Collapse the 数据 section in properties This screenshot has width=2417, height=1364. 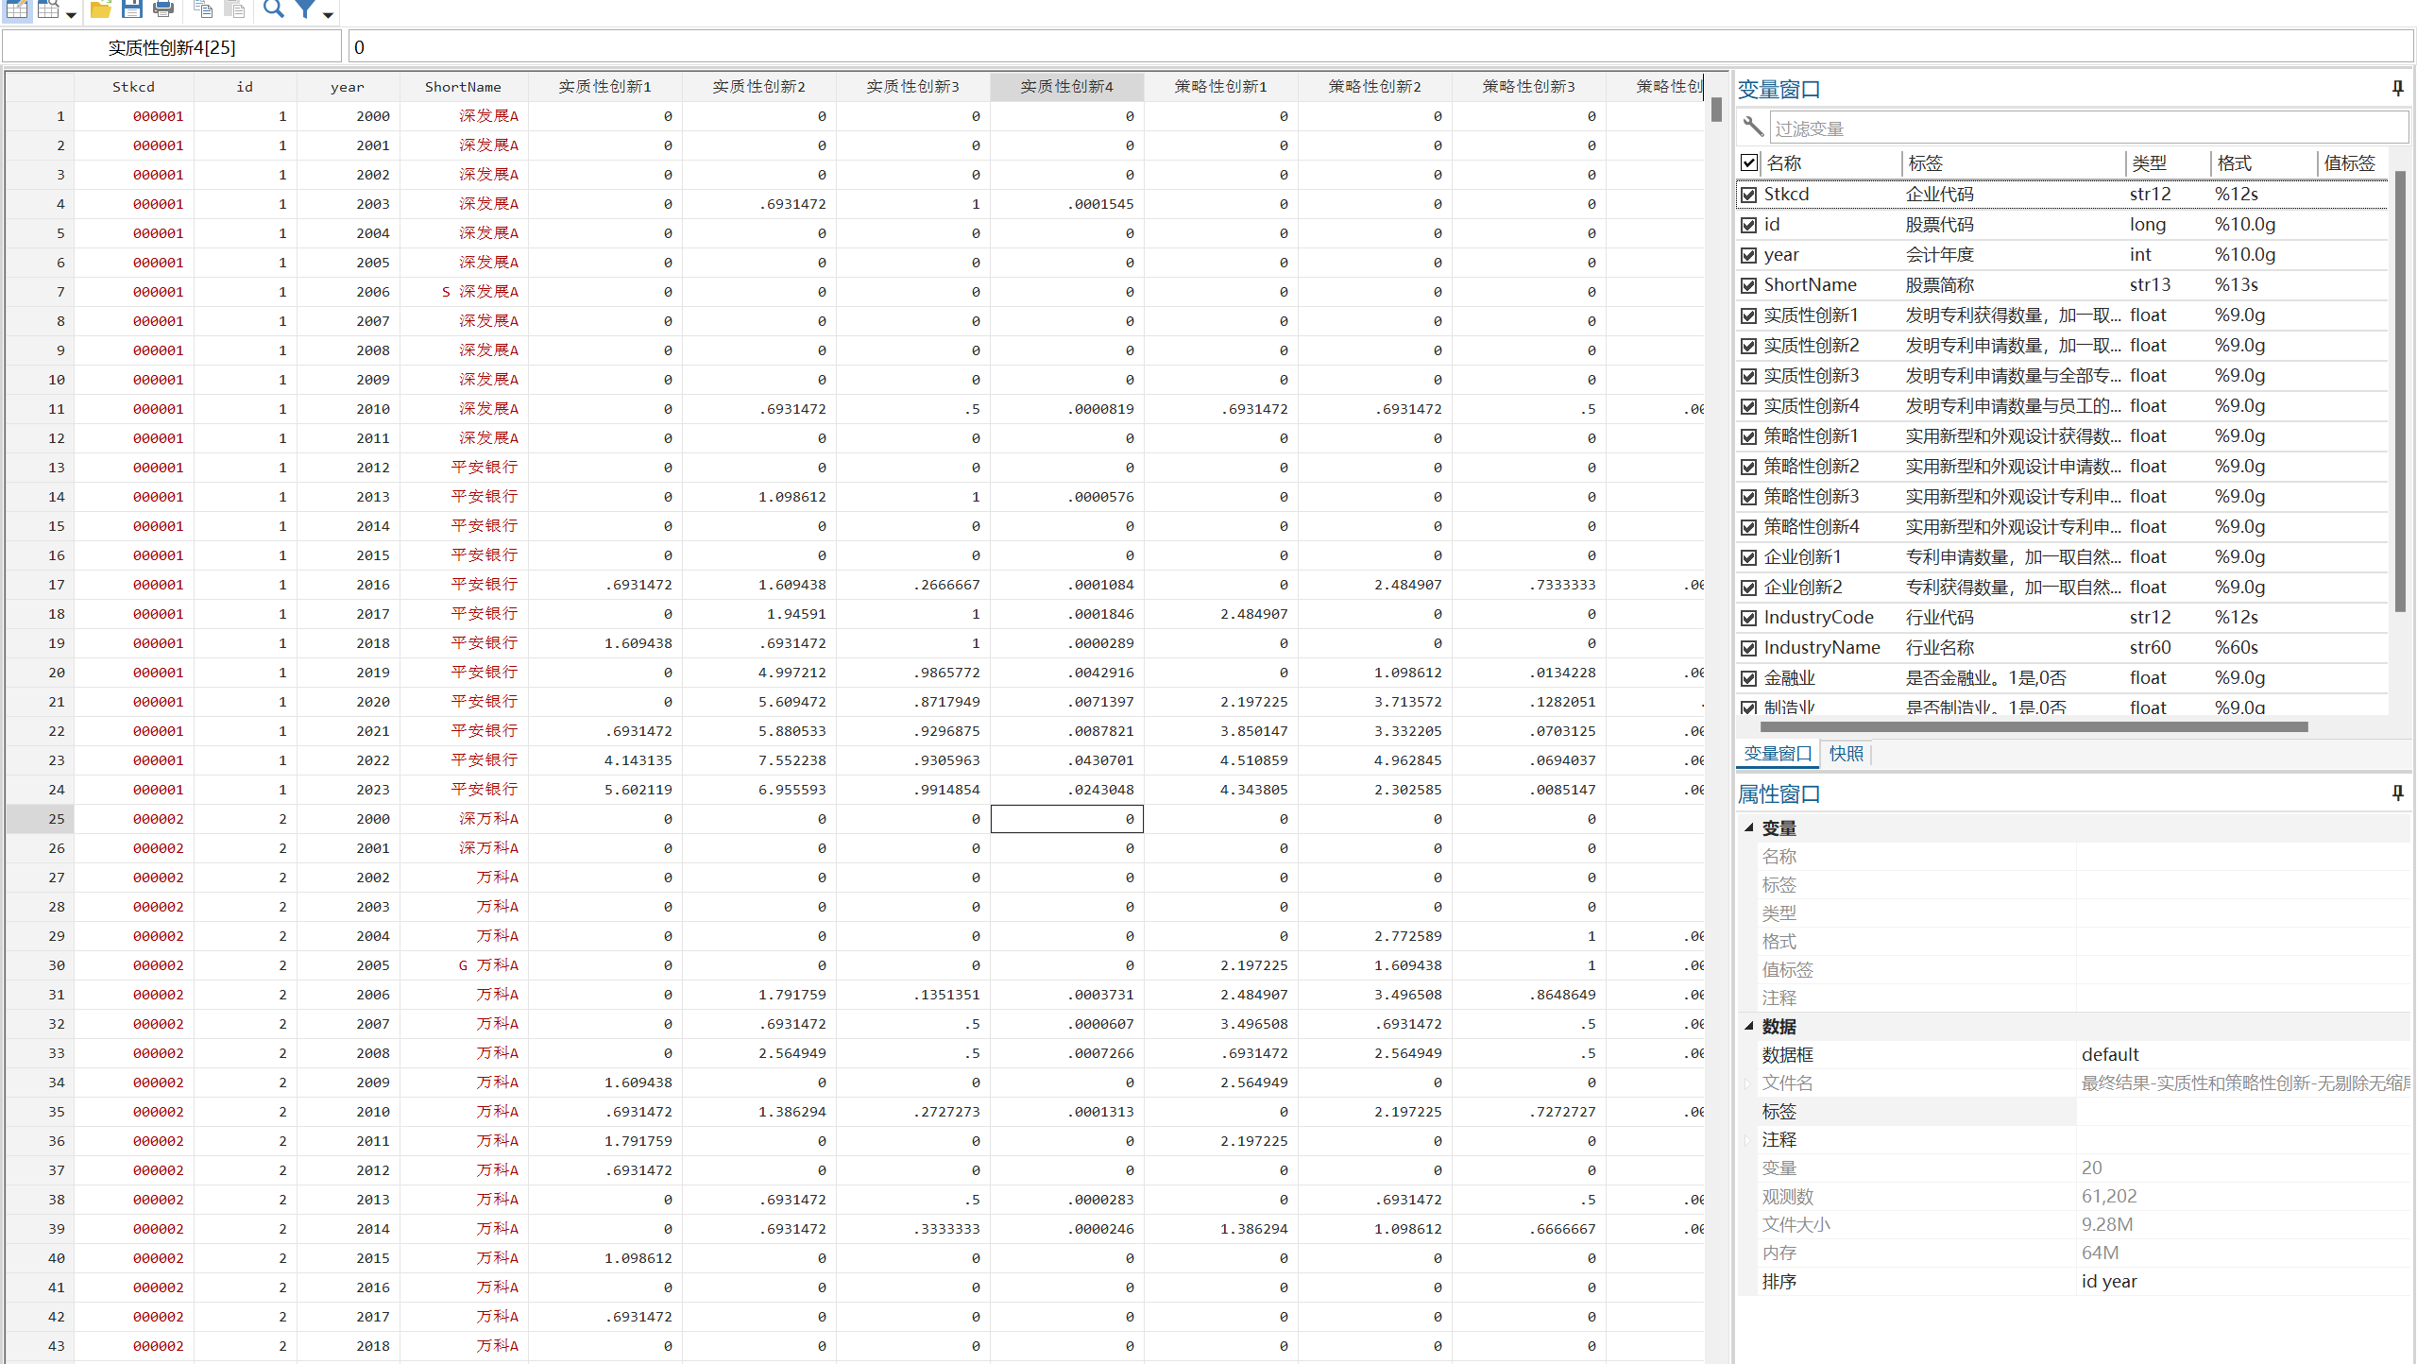point(1749,1027)
